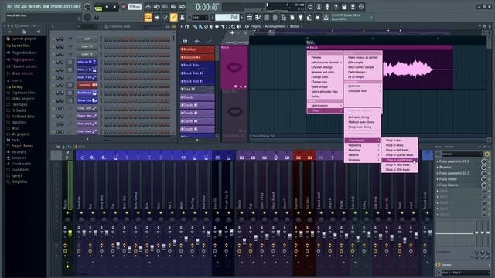Choose Chop in quarter beats option
The height and width of the screenshot is (278, 495).
tap(399, 155)
